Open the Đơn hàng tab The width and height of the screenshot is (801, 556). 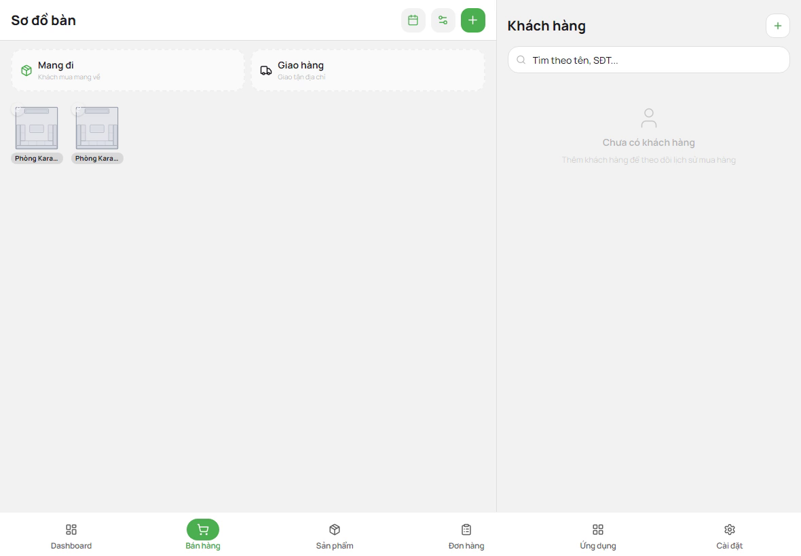pyautogui.click(x=466, y=536)
